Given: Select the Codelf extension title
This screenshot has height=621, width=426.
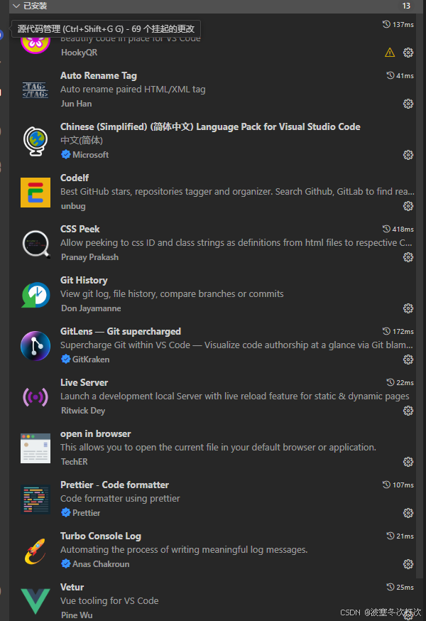Looking at the screenshot, I should tap(75, 178).
